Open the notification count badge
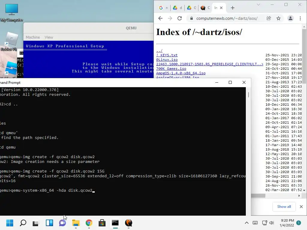 click(299, 223)
